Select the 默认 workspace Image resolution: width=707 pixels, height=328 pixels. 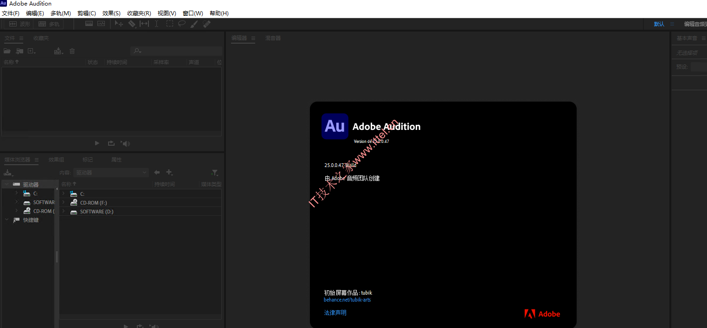659,24
